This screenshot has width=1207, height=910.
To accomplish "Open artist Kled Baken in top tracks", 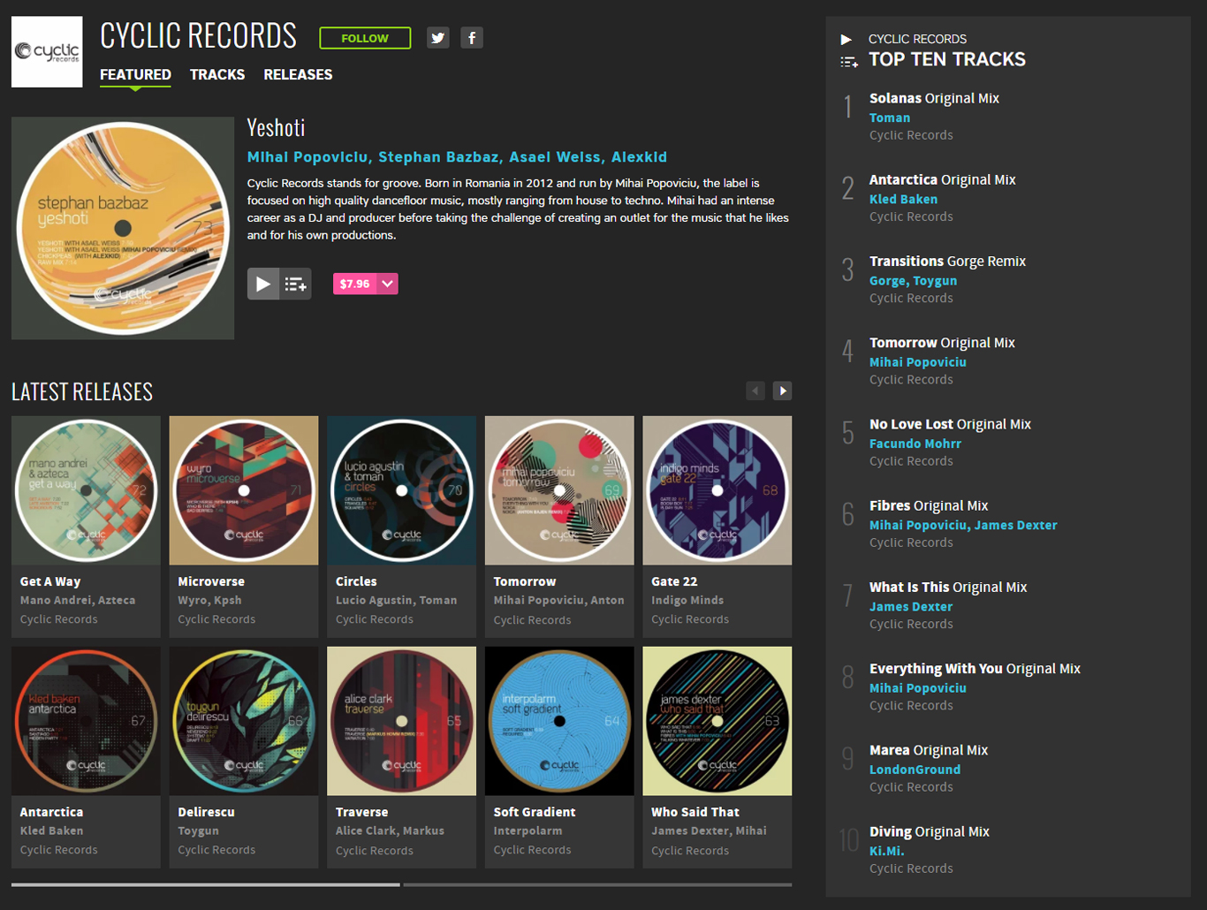I will 903,199.
